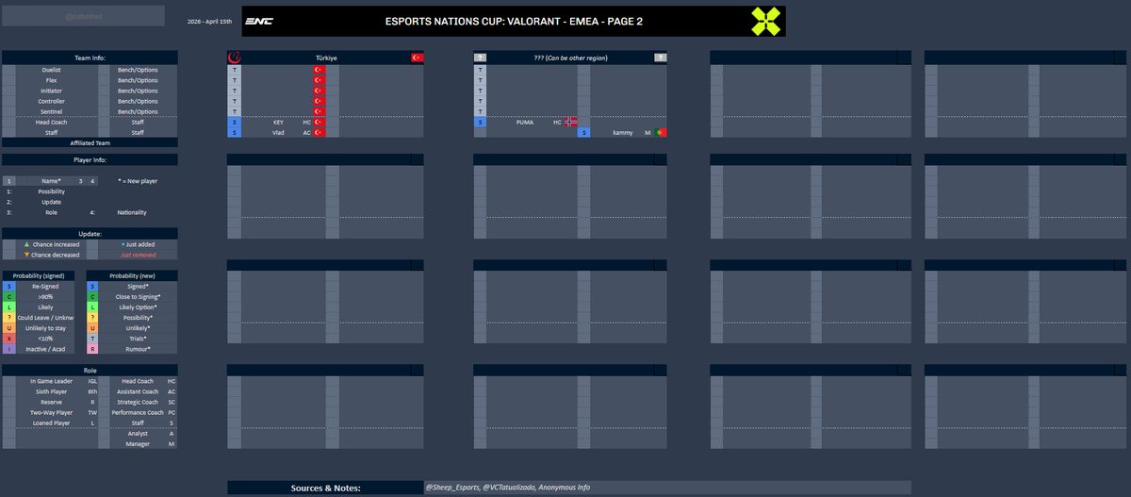Click the blue S swatch for Signed*
The height and width of the screenshot is (497, 1131).
(x=92, y=286)
